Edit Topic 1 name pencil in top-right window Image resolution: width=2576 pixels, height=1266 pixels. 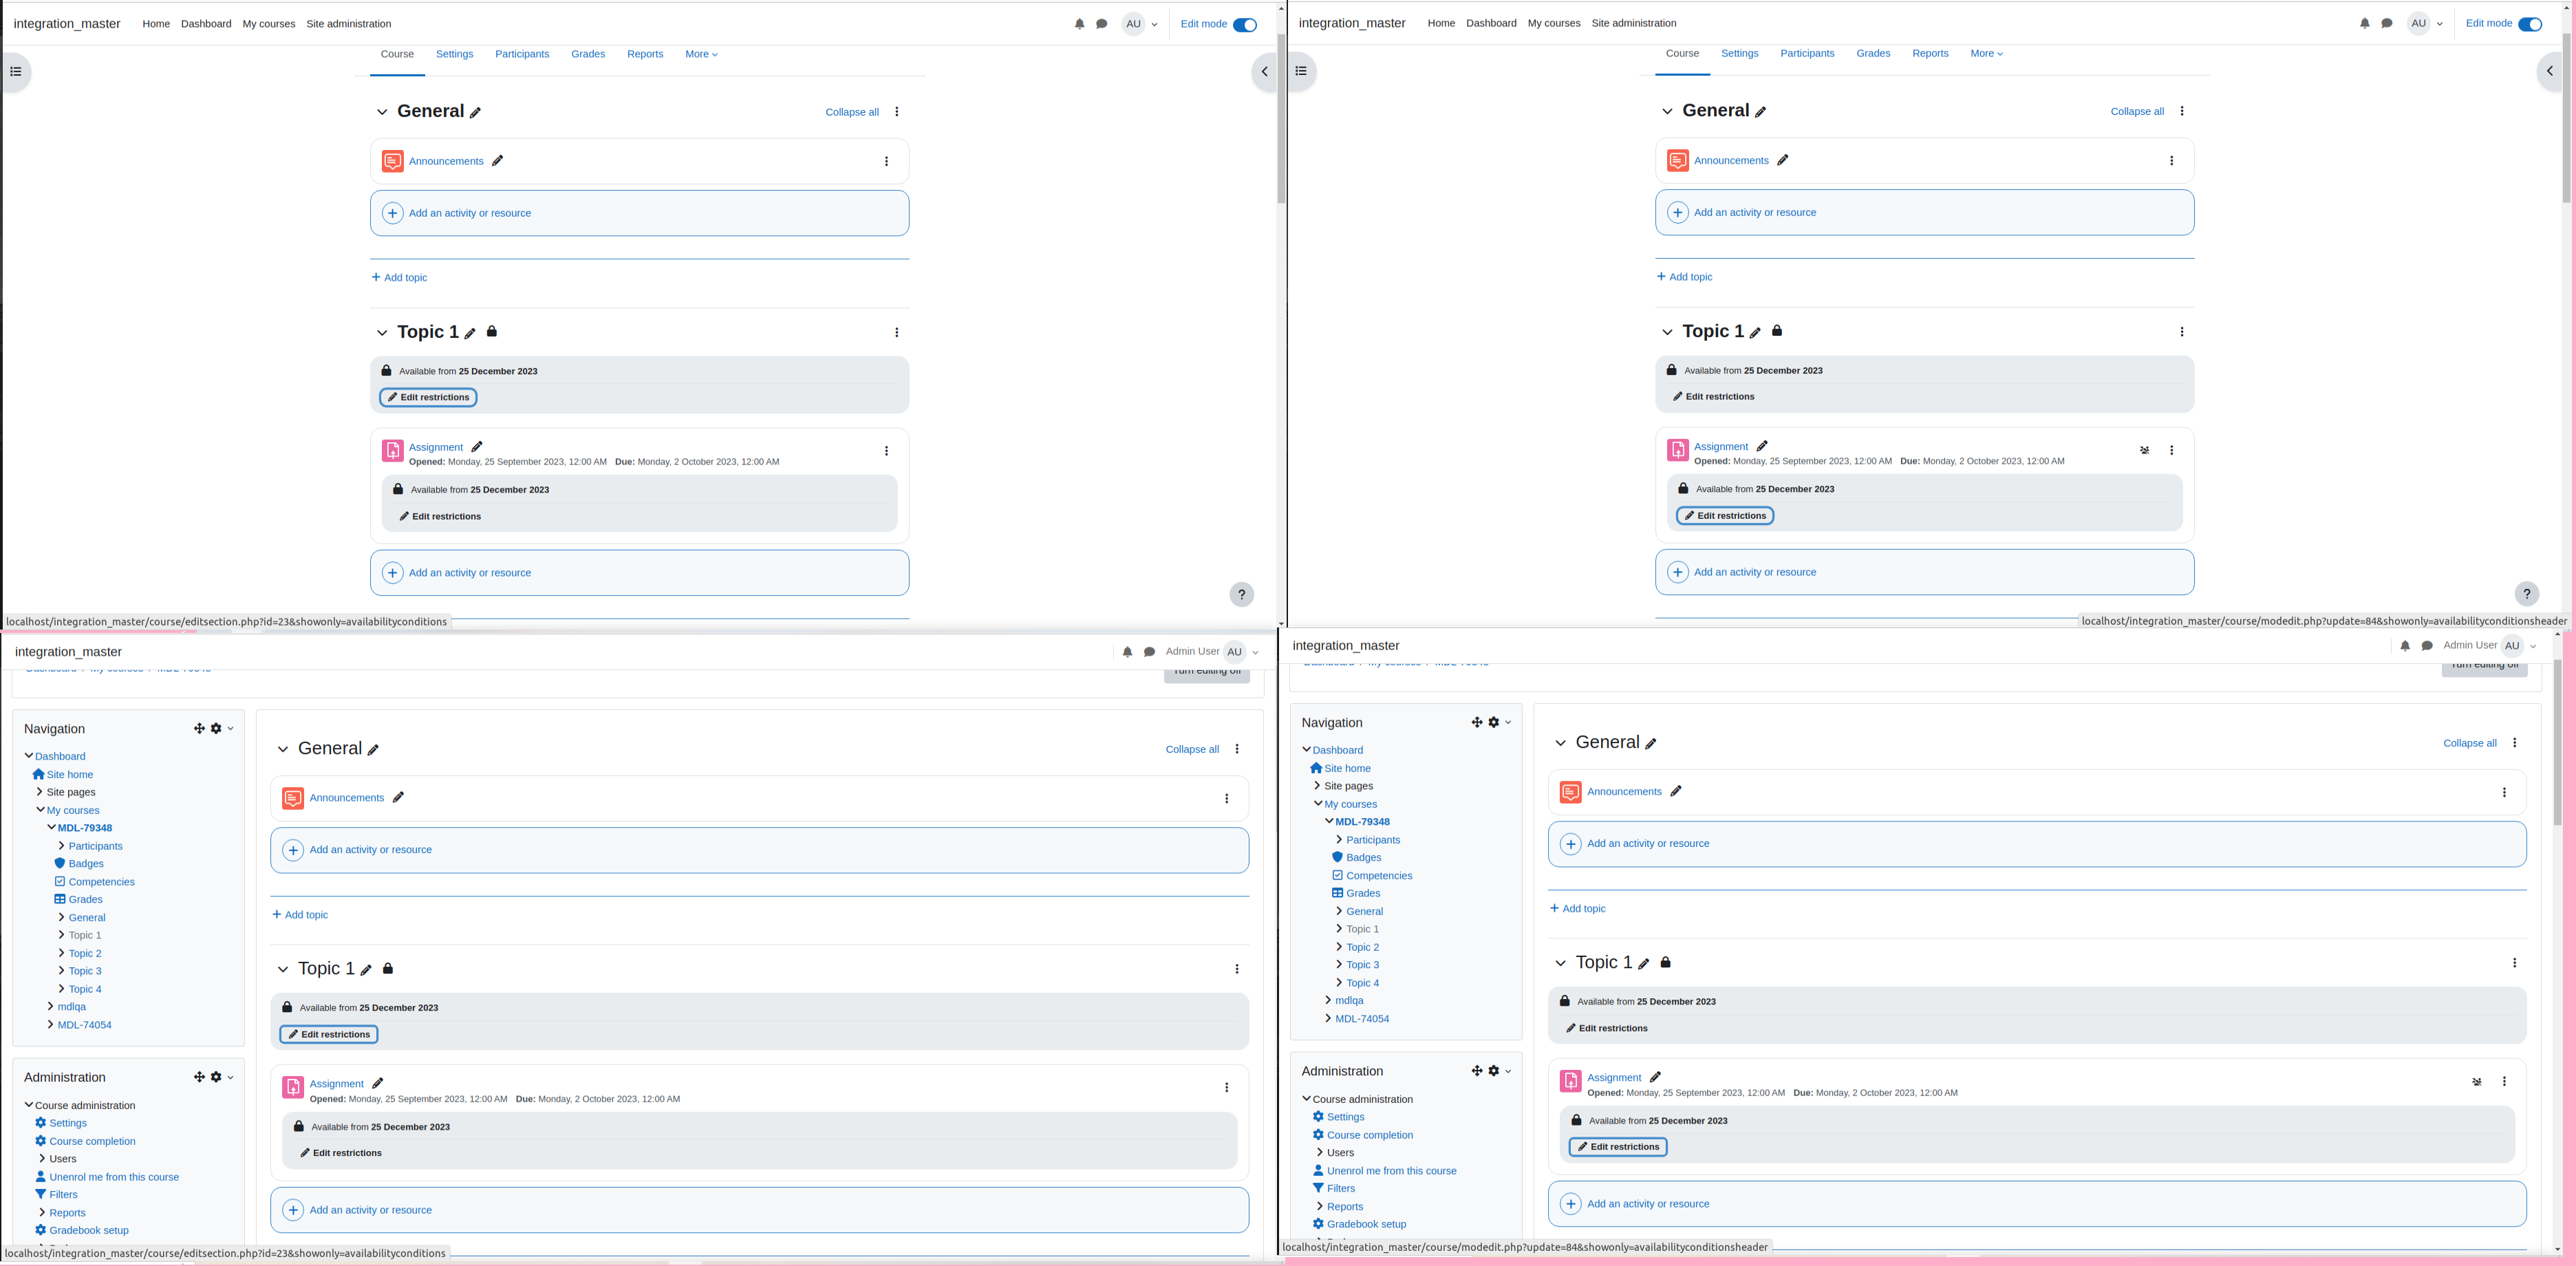[x=1756, y=333]
